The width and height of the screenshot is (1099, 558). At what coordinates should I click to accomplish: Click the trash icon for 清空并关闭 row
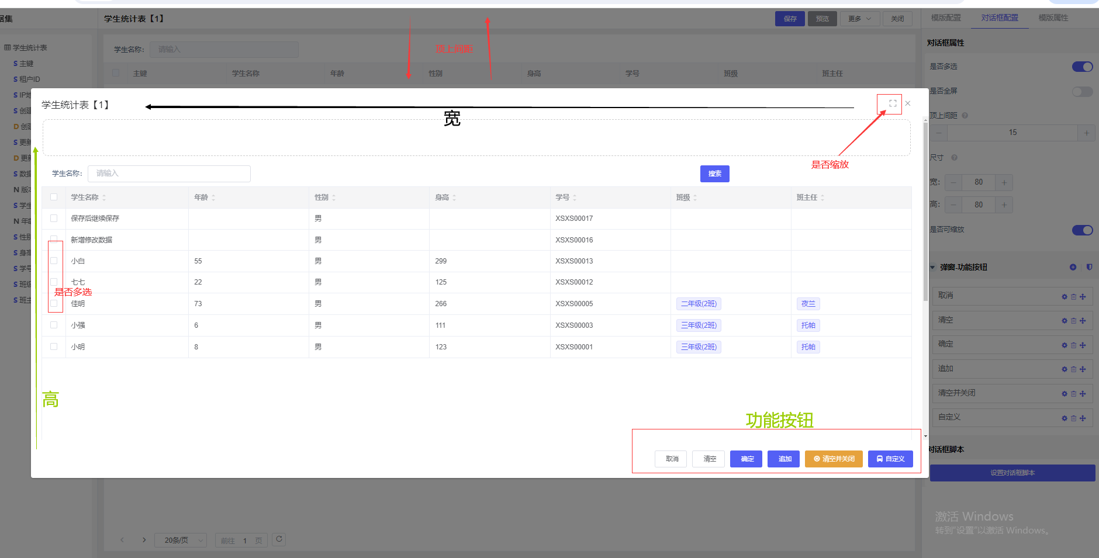coord(1073,394)
